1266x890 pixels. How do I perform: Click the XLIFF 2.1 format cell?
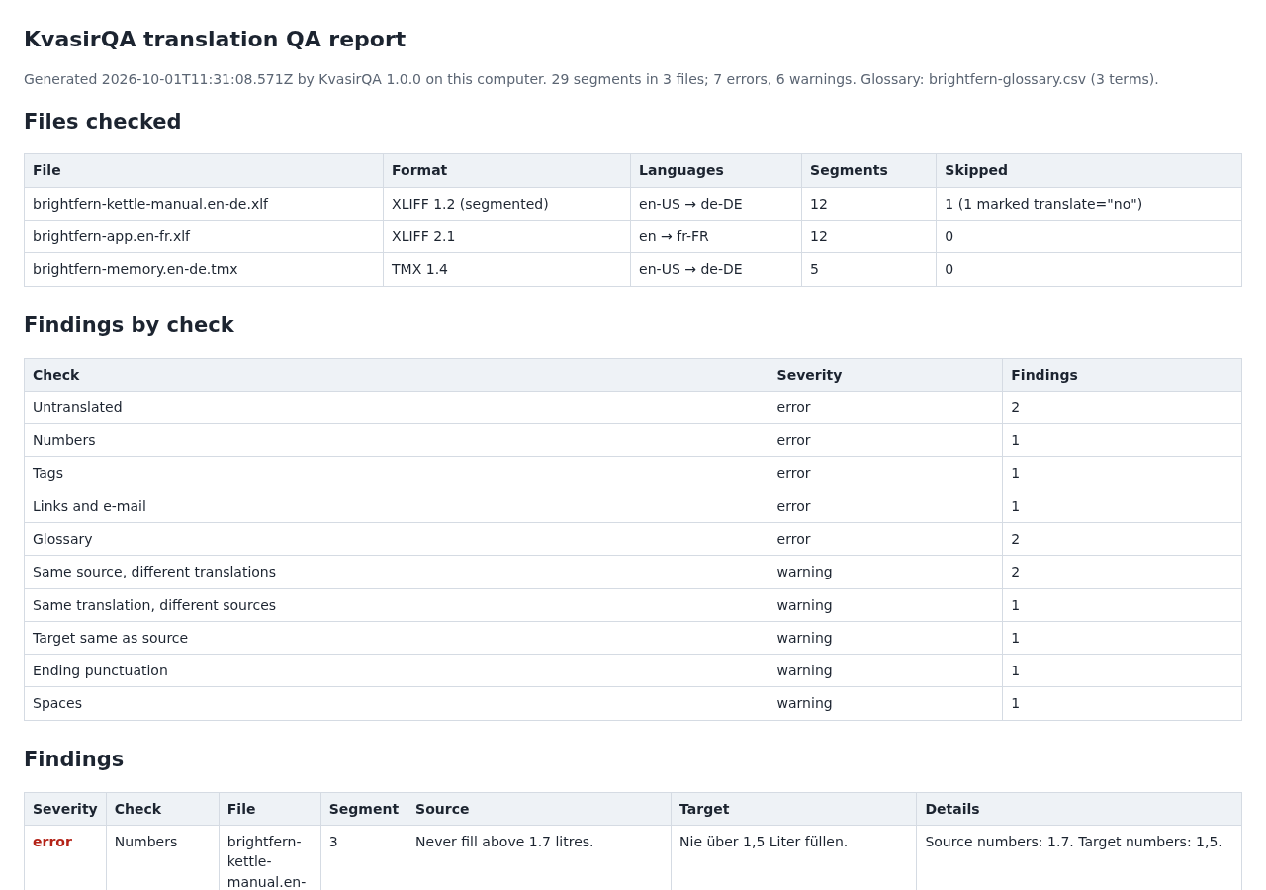[x=506, y=236]
